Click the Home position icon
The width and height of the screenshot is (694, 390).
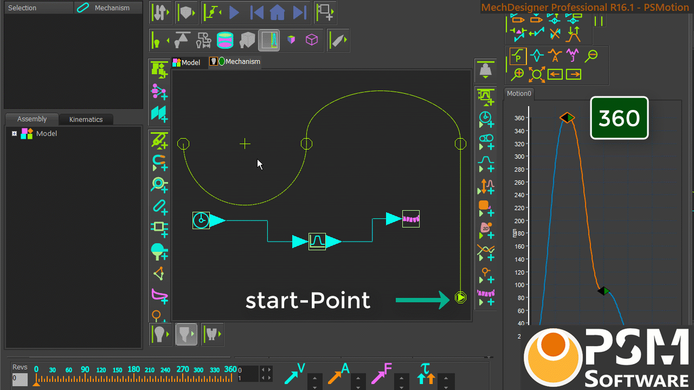point(277,12)
